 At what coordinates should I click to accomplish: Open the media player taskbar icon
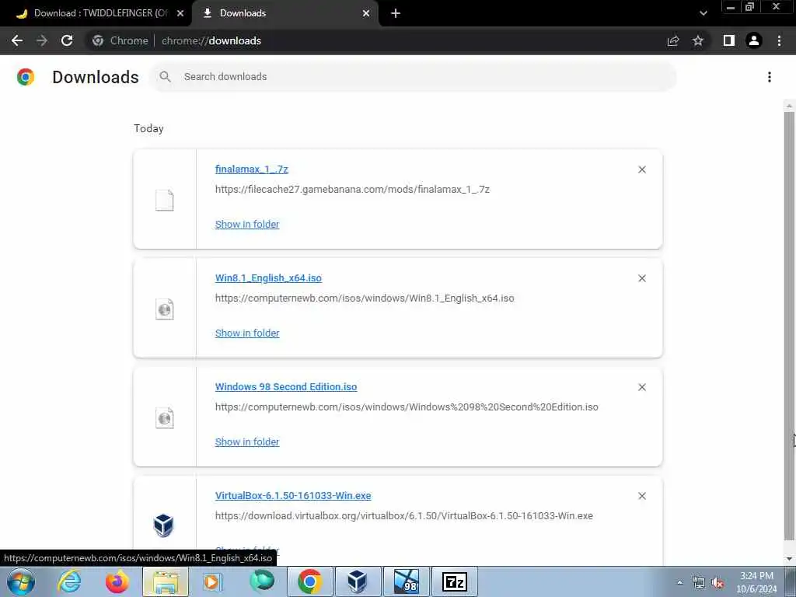[x=213, y=581]
